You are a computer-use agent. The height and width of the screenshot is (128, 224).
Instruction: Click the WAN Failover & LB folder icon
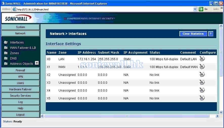click(6, 48)
